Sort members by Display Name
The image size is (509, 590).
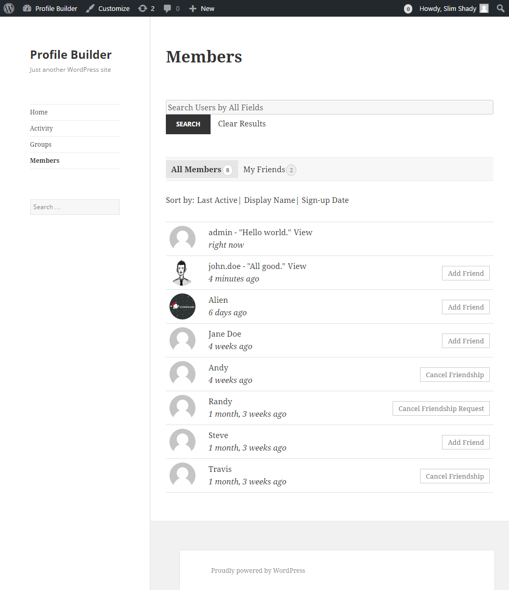click(x=269, y=200)
